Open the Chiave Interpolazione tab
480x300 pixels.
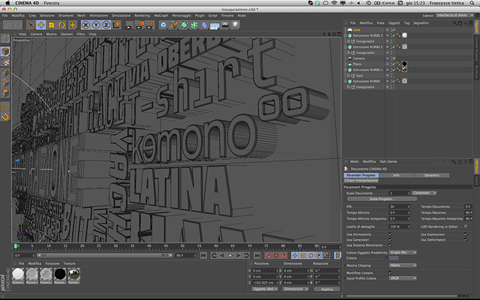(x=361, y=180)
